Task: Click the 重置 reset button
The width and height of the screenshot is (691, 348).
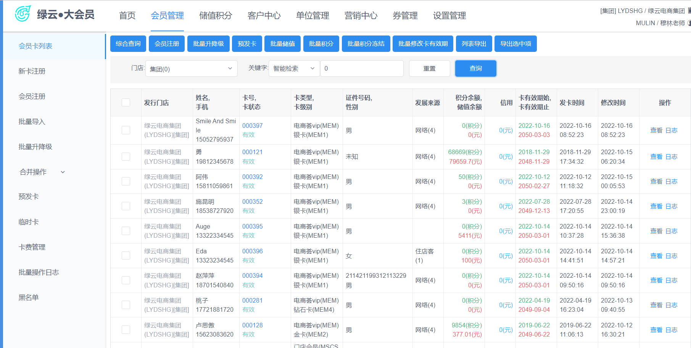Action: pos(429,69)
